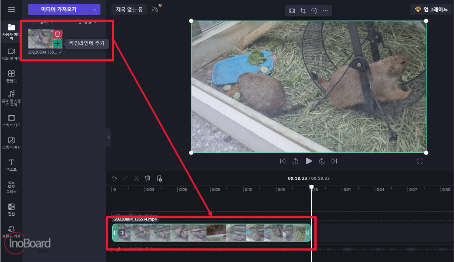Viewport: 455px width, 262px height.
Task: Delete media with red trash icon
Action: pos(58,34)
